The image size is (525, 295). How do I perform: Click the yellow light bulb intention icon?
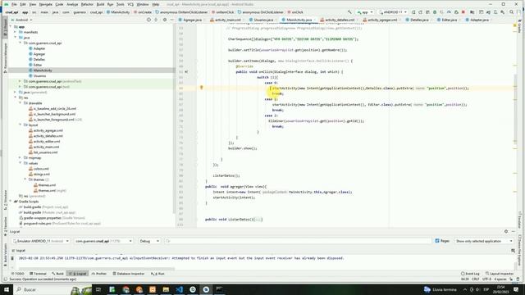pos(201,88)
